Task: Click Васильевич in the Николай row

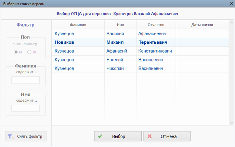Action: pos(151,69)
